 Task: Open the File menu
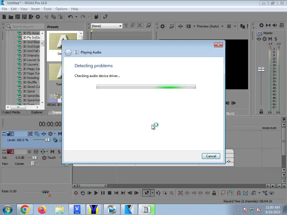[x=4, y=9]
